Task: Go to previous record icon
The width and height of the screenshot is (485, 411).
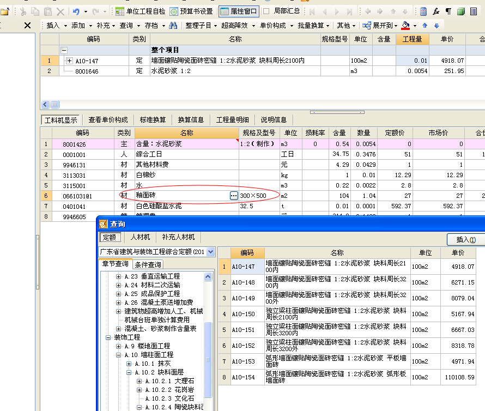Action: pyautogui.click(x=324, y=12)
